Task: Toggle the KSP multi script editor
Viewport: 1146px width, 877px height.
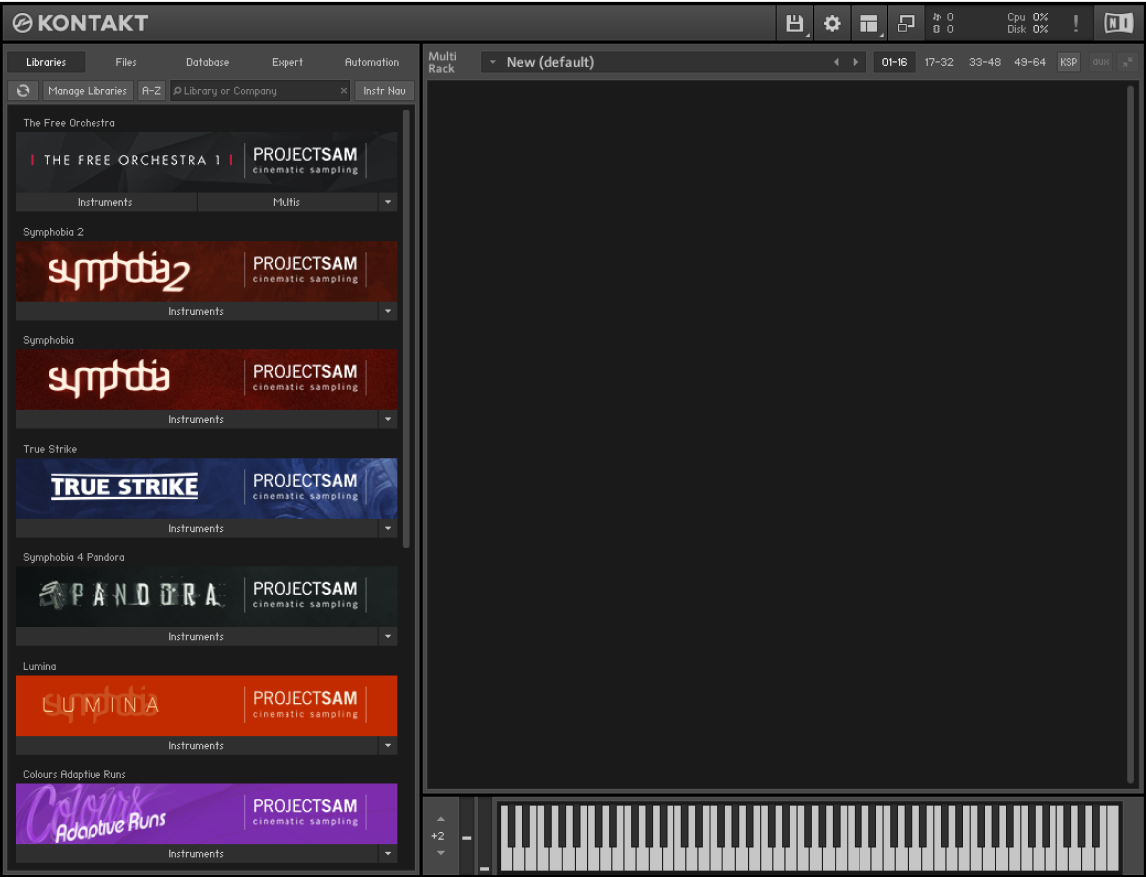Action: (1068, 62)
